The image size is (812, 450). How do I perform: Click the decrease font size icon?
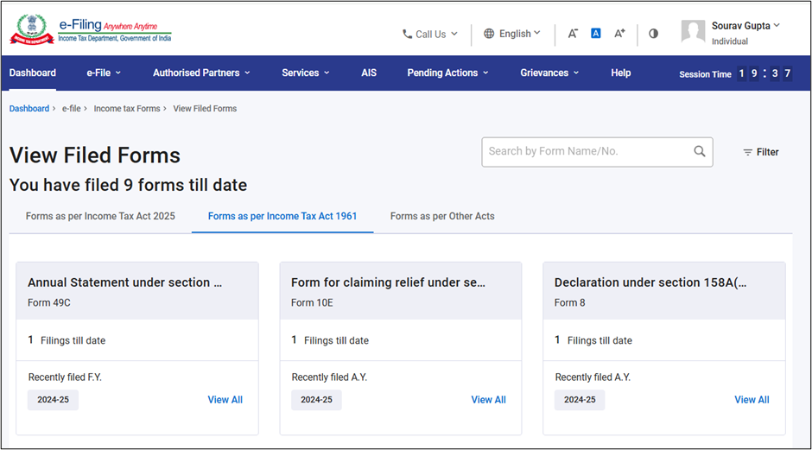coord(573,34)
